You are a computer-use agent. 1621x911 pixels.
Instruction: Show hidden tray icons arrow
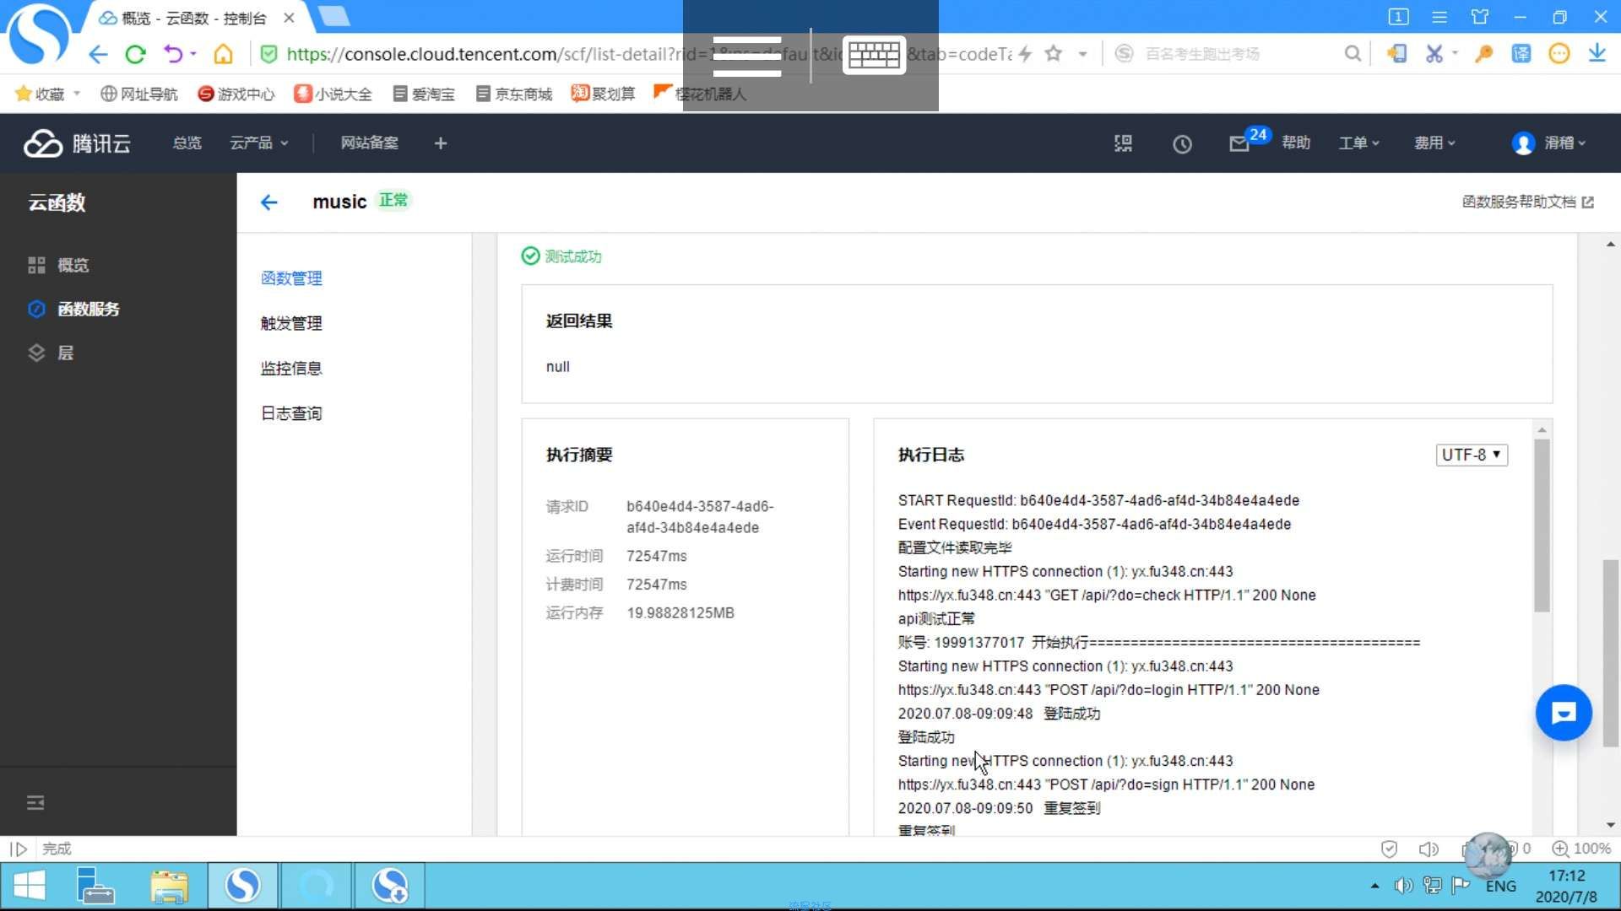click(x=1374, y=886)
